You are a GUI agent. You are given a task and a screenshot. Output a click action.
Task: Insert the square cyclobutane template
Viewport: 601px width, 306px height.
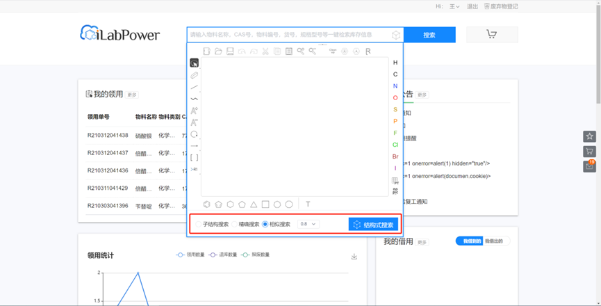coord(265,204)
